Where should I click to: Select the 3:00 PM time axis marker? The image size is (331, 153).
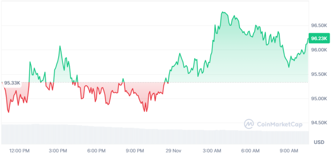[59, 151]
